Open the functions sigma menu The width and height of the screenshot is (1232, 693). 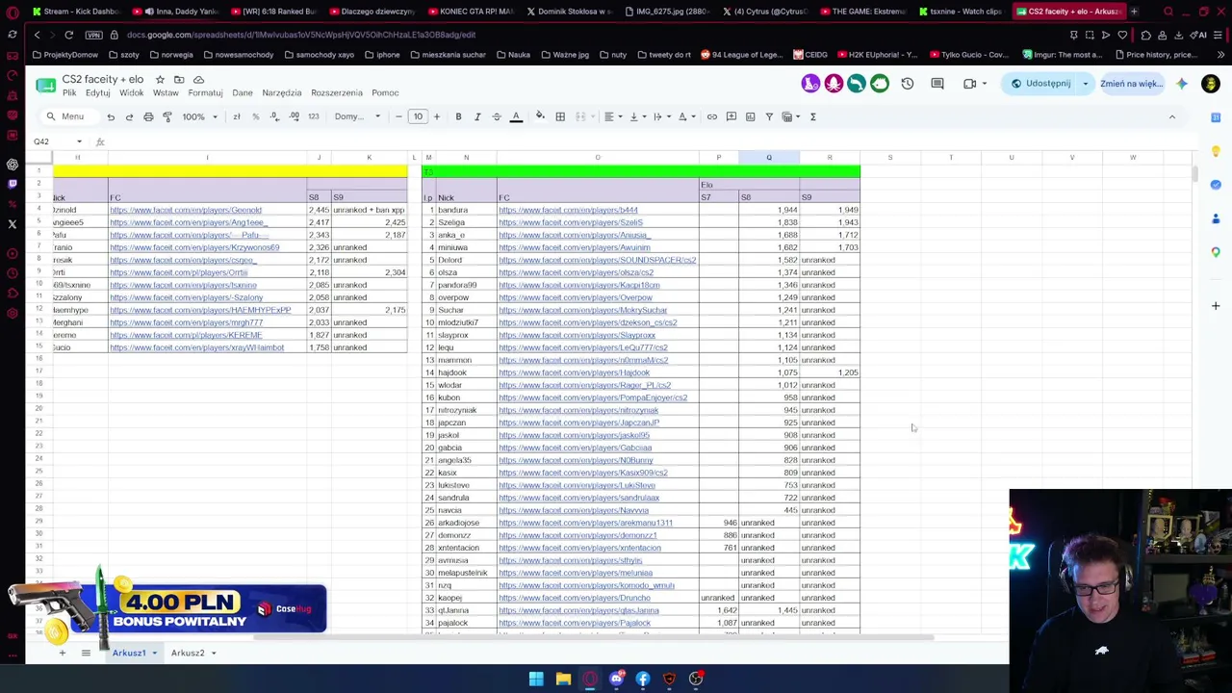[812, 116]
